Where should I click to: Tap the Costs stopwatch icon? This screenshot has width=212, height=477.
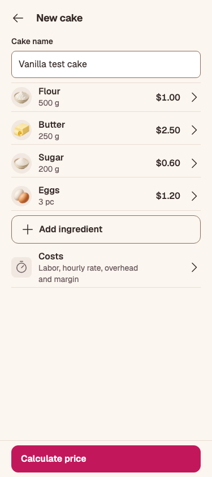21,267
